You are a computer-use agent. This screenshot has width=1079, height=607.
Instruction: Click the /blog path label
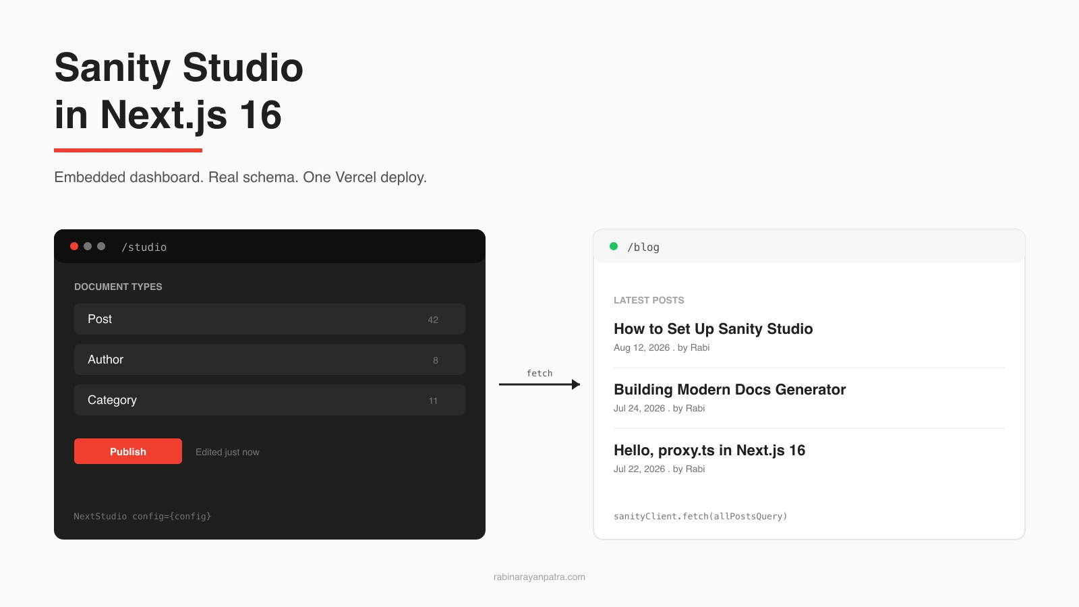pyautogui.click(x=643, y=247)
